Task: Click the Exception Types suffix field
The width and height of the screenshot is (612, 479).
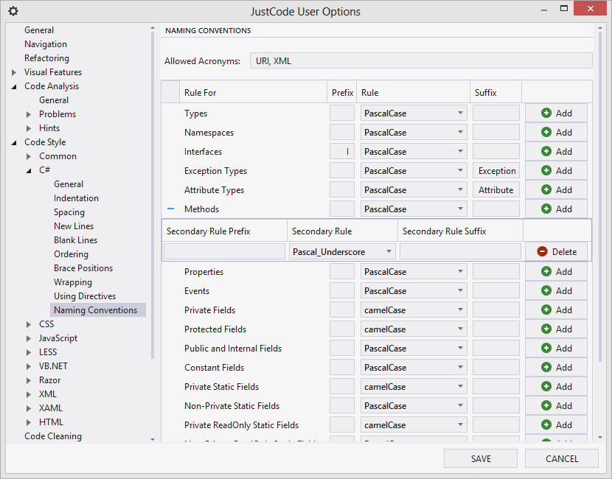Action: (496, 170)
